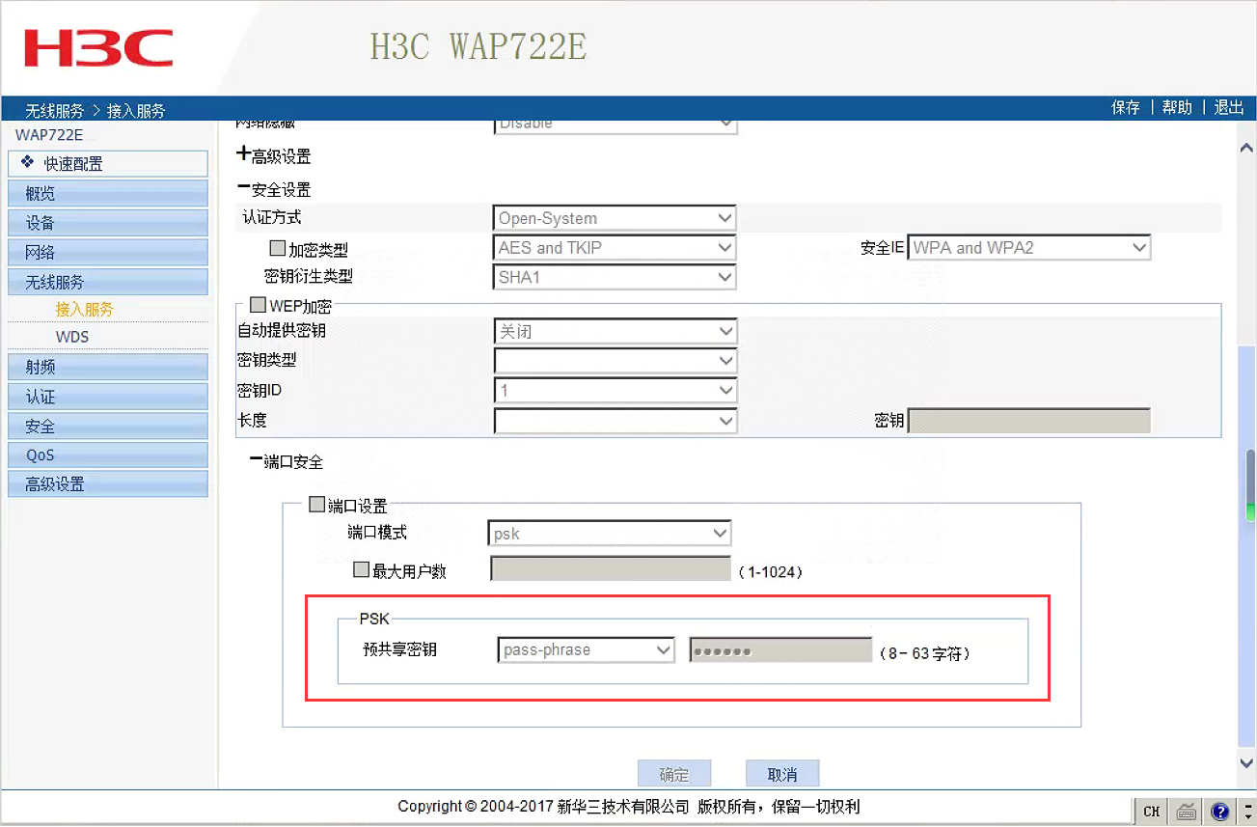The height and width of the screenshot is (827, 1257).
Task: Open the 射频 sidebar menu
Action: point(108,367)
